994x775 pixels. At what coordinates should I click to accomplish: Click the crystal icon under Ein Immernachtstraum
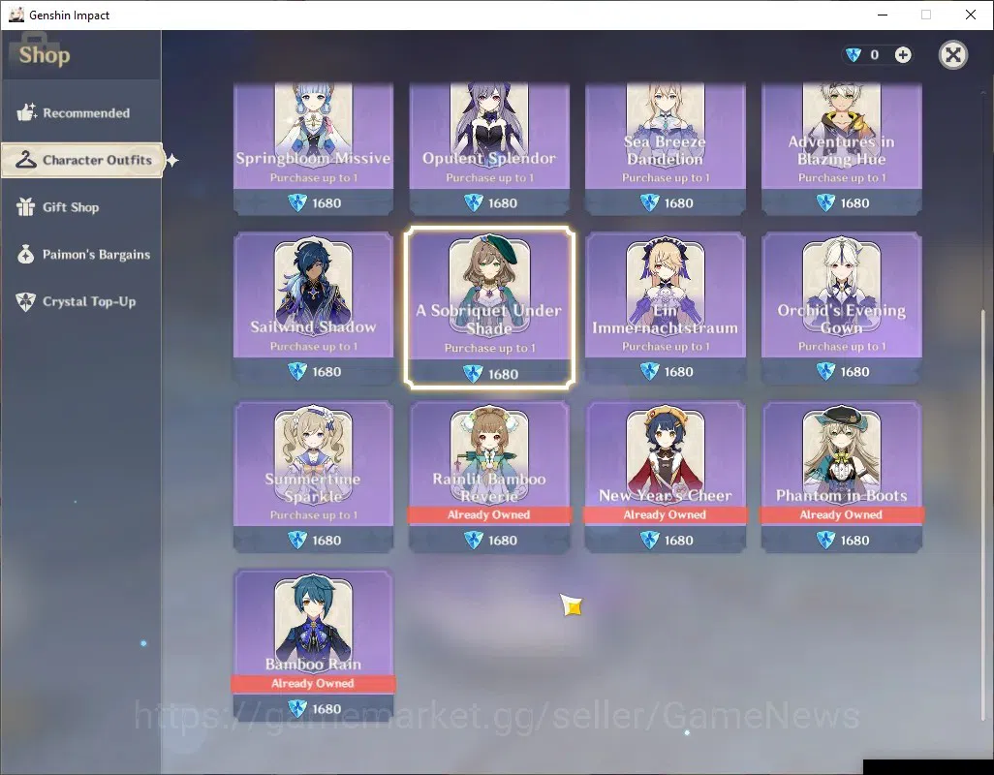(649, 371)
